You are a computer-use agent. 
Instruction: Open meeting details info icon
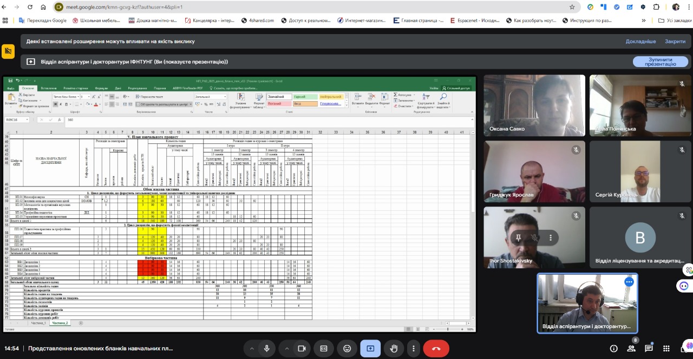[x=613, y=349]
